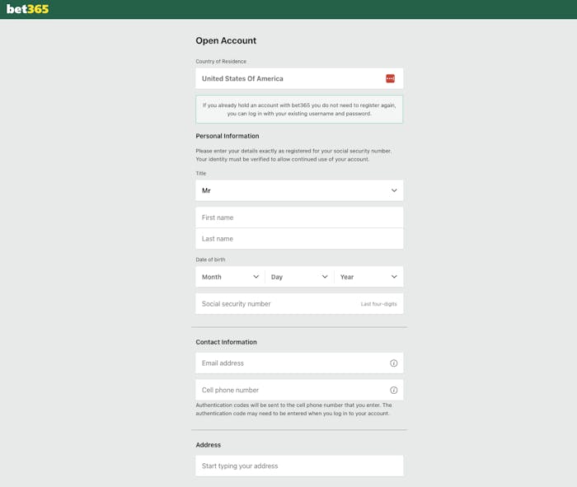Click the Address section heading

(x=209, y=445)
